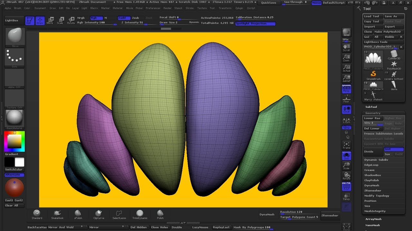Viewport: 412px width, 231px height.
Task: Expand the SubTool palette section
Action: [x=371, y=107]
